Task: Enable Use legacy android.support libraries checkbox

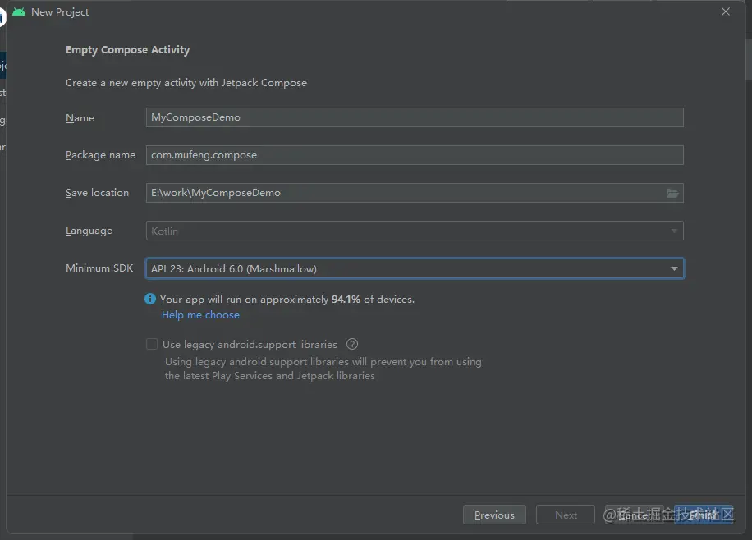Action: (x=152, y=345)
